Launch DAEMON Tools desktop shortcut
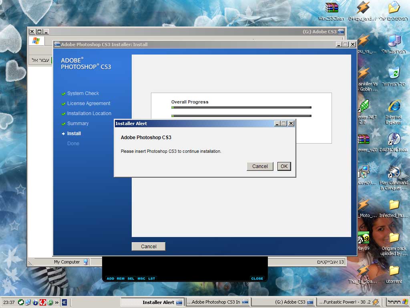Viewport: 410px width, 308px height. pyautogui.click(x=394, y=139)
